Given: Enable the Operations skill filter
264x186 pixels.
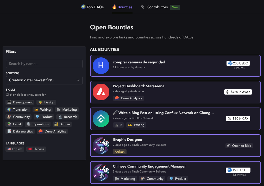Looking at the screenshot, I should [38, 124].
